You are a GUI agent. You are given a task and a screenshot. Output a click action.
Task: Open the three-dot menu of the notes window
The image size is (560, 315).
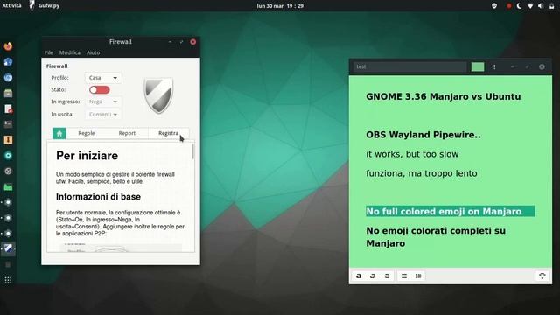pyautogui.click(x=494, y=66)
